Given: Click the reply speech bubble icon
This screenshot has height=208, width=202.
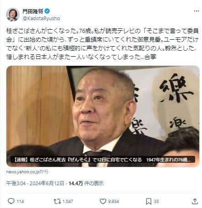Looking at the screenshot, I should point(11,201).
